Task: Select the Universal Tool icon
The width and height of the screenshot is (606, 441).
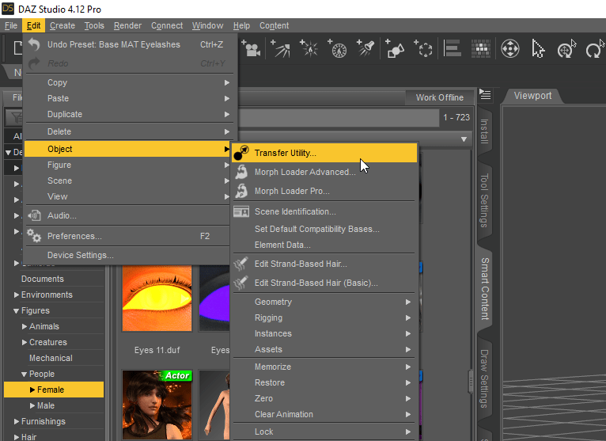Action: (x=510, y=49)
